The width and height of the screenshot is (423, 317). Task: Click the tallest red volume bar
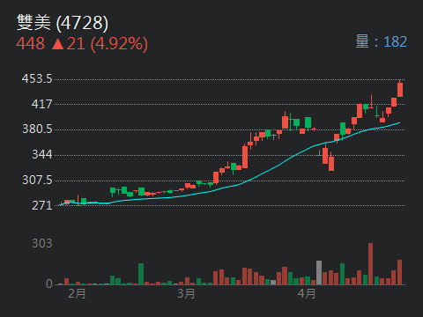[371, 263]
